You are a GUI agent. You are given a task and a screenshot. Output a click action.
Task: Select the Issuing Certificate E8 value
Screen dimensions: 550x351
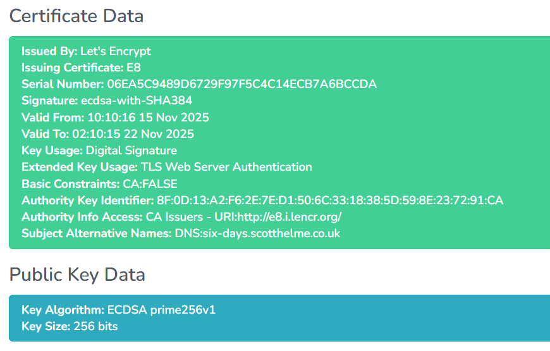tap(135, 68)
